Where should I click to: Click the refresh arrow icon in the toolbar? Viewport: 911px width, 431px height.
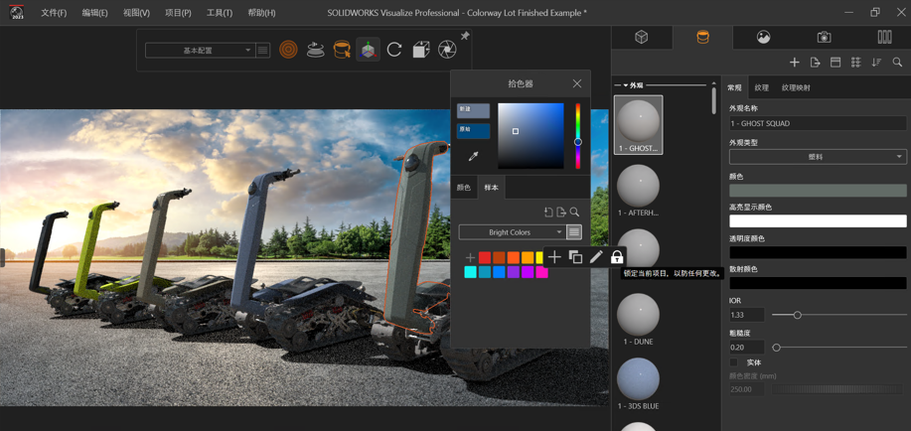point(394,50)
